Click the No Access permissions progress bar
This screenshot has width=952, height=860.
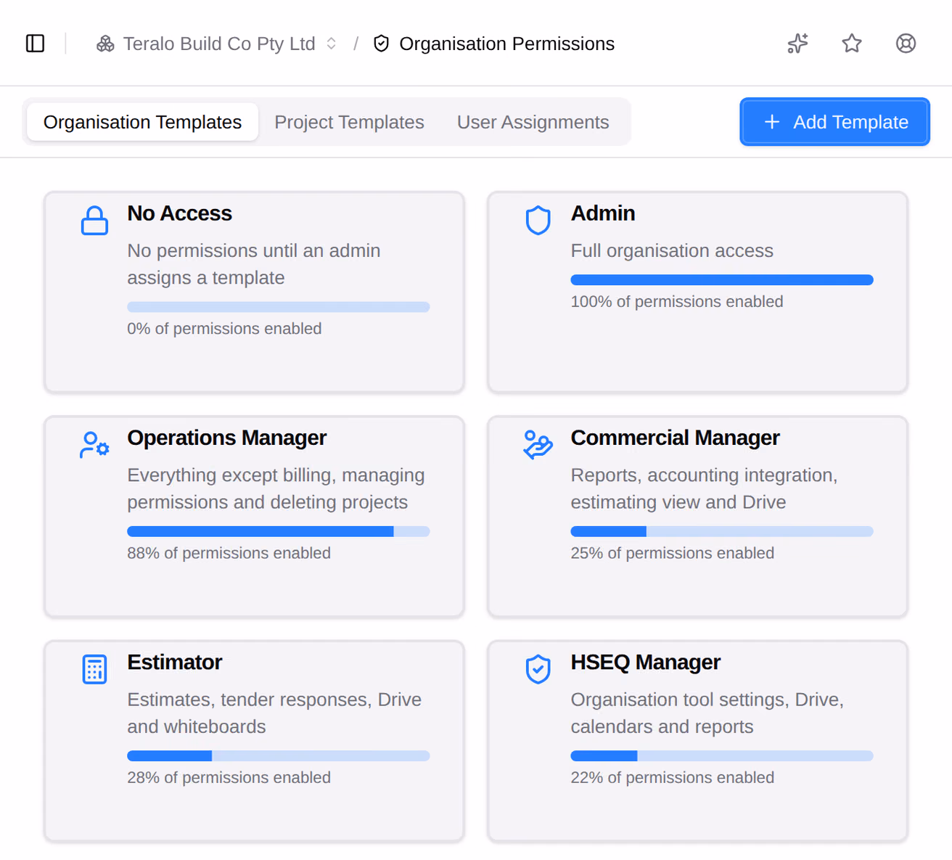coord(278,307)
